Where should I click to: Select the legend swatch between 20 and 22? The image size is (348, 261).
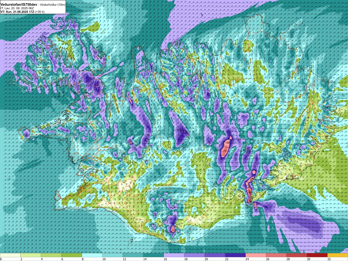[215, 255]
